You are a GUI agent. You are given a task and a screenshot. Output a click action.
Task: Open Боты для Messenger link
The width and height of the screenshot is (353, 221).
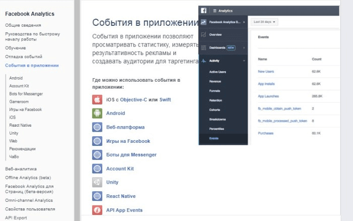(131, 155)
